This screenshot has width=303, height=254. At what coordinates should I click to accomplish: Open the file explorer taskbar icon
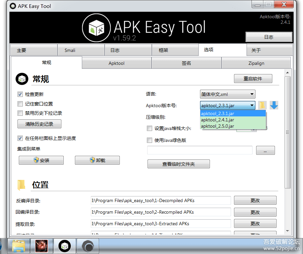[18, 246]
